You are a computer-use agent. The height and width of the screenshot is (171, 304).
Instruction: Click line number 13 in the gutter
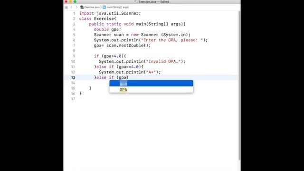tap(73, 77)
